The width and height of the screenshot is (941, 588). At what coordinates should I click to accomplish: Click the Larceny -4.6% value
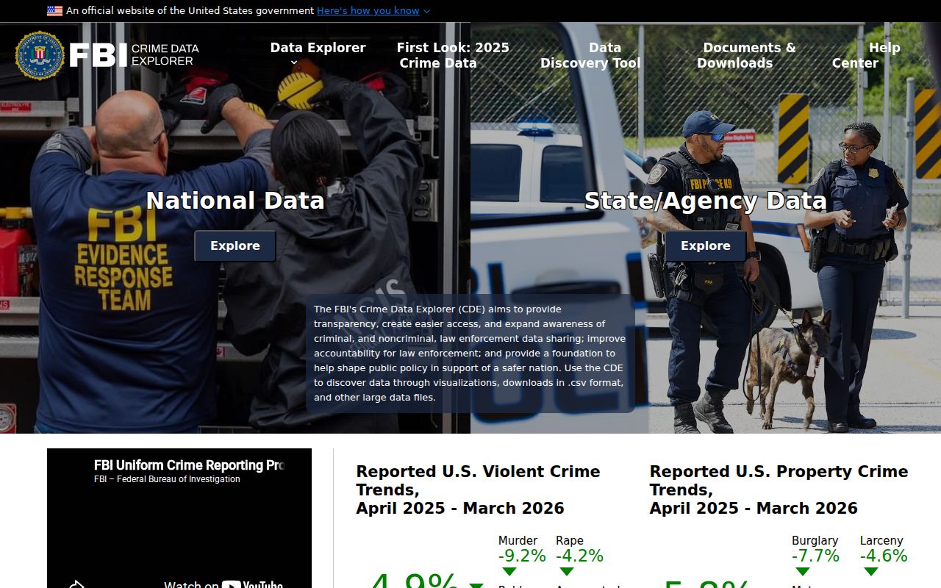(x=884, y=556)
